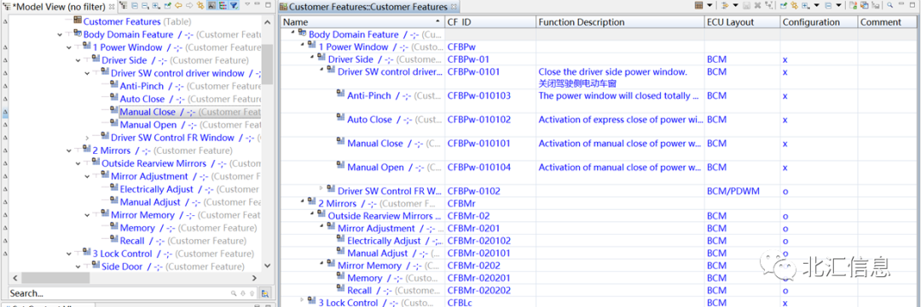The width and height of the screenshot is (921, 307).
Task: Click the CF_ID column header
Action: coord(490,22)
